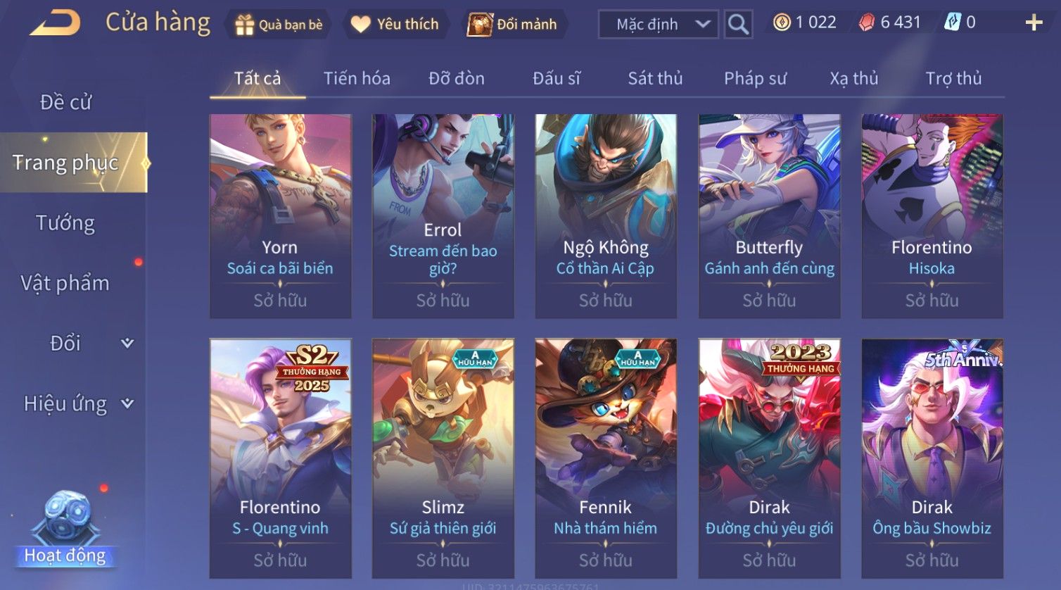Click the blue voucher ticket icon
1061x590 pixels.
[952, 23]
